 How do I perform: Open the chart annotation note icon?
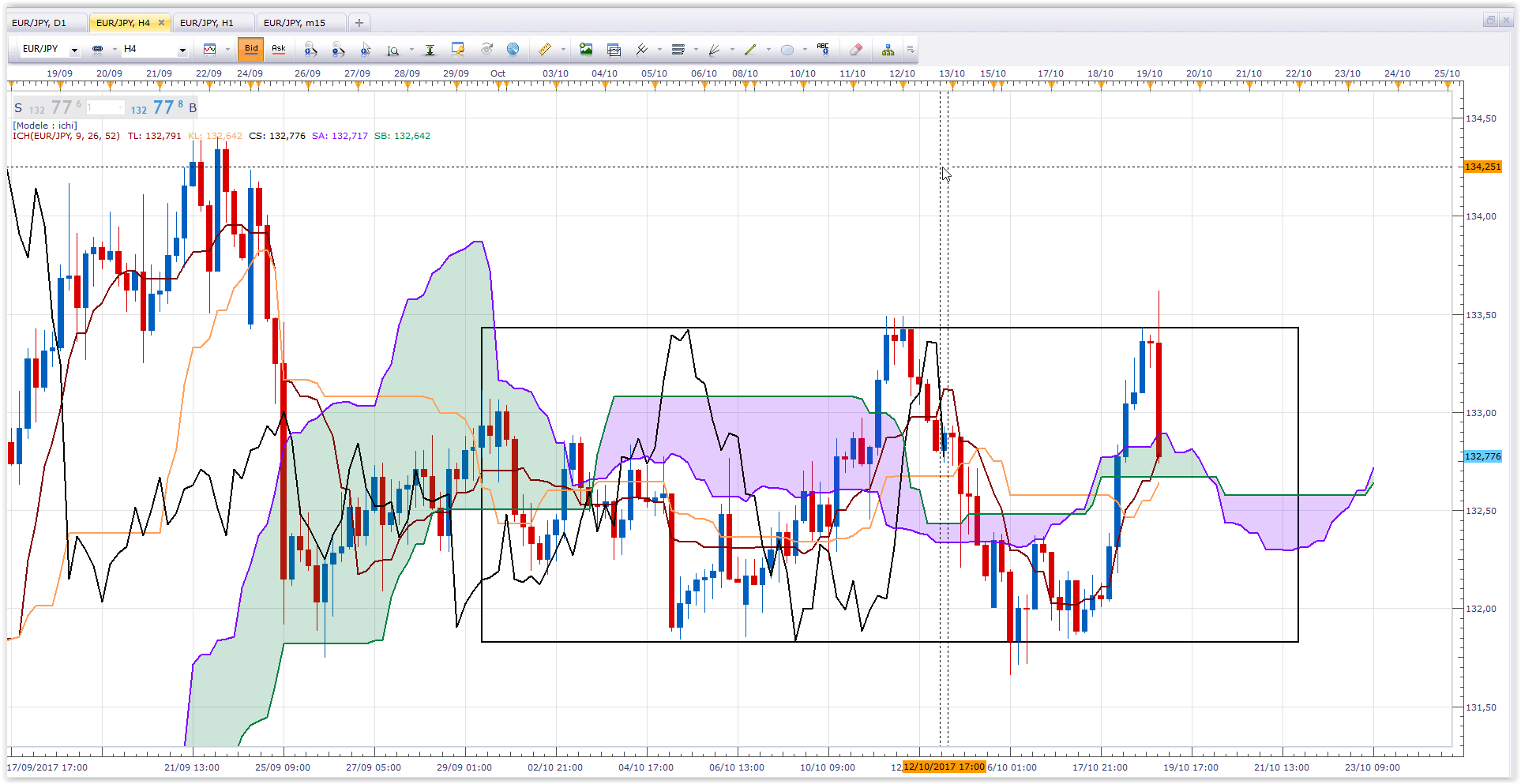tap(457, 50)
